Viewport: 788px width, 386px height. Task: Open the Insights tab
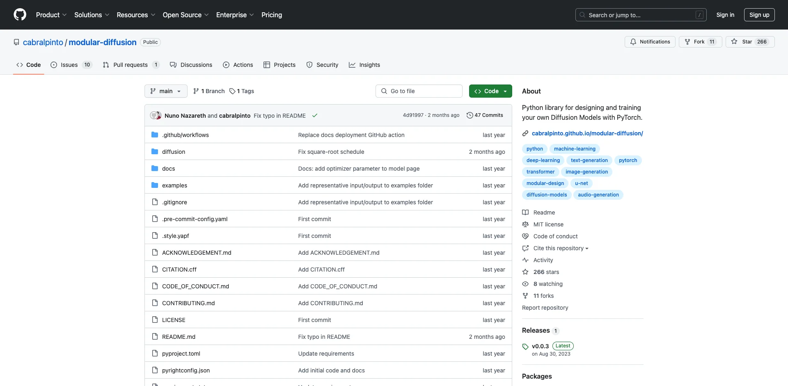[364, 65]
